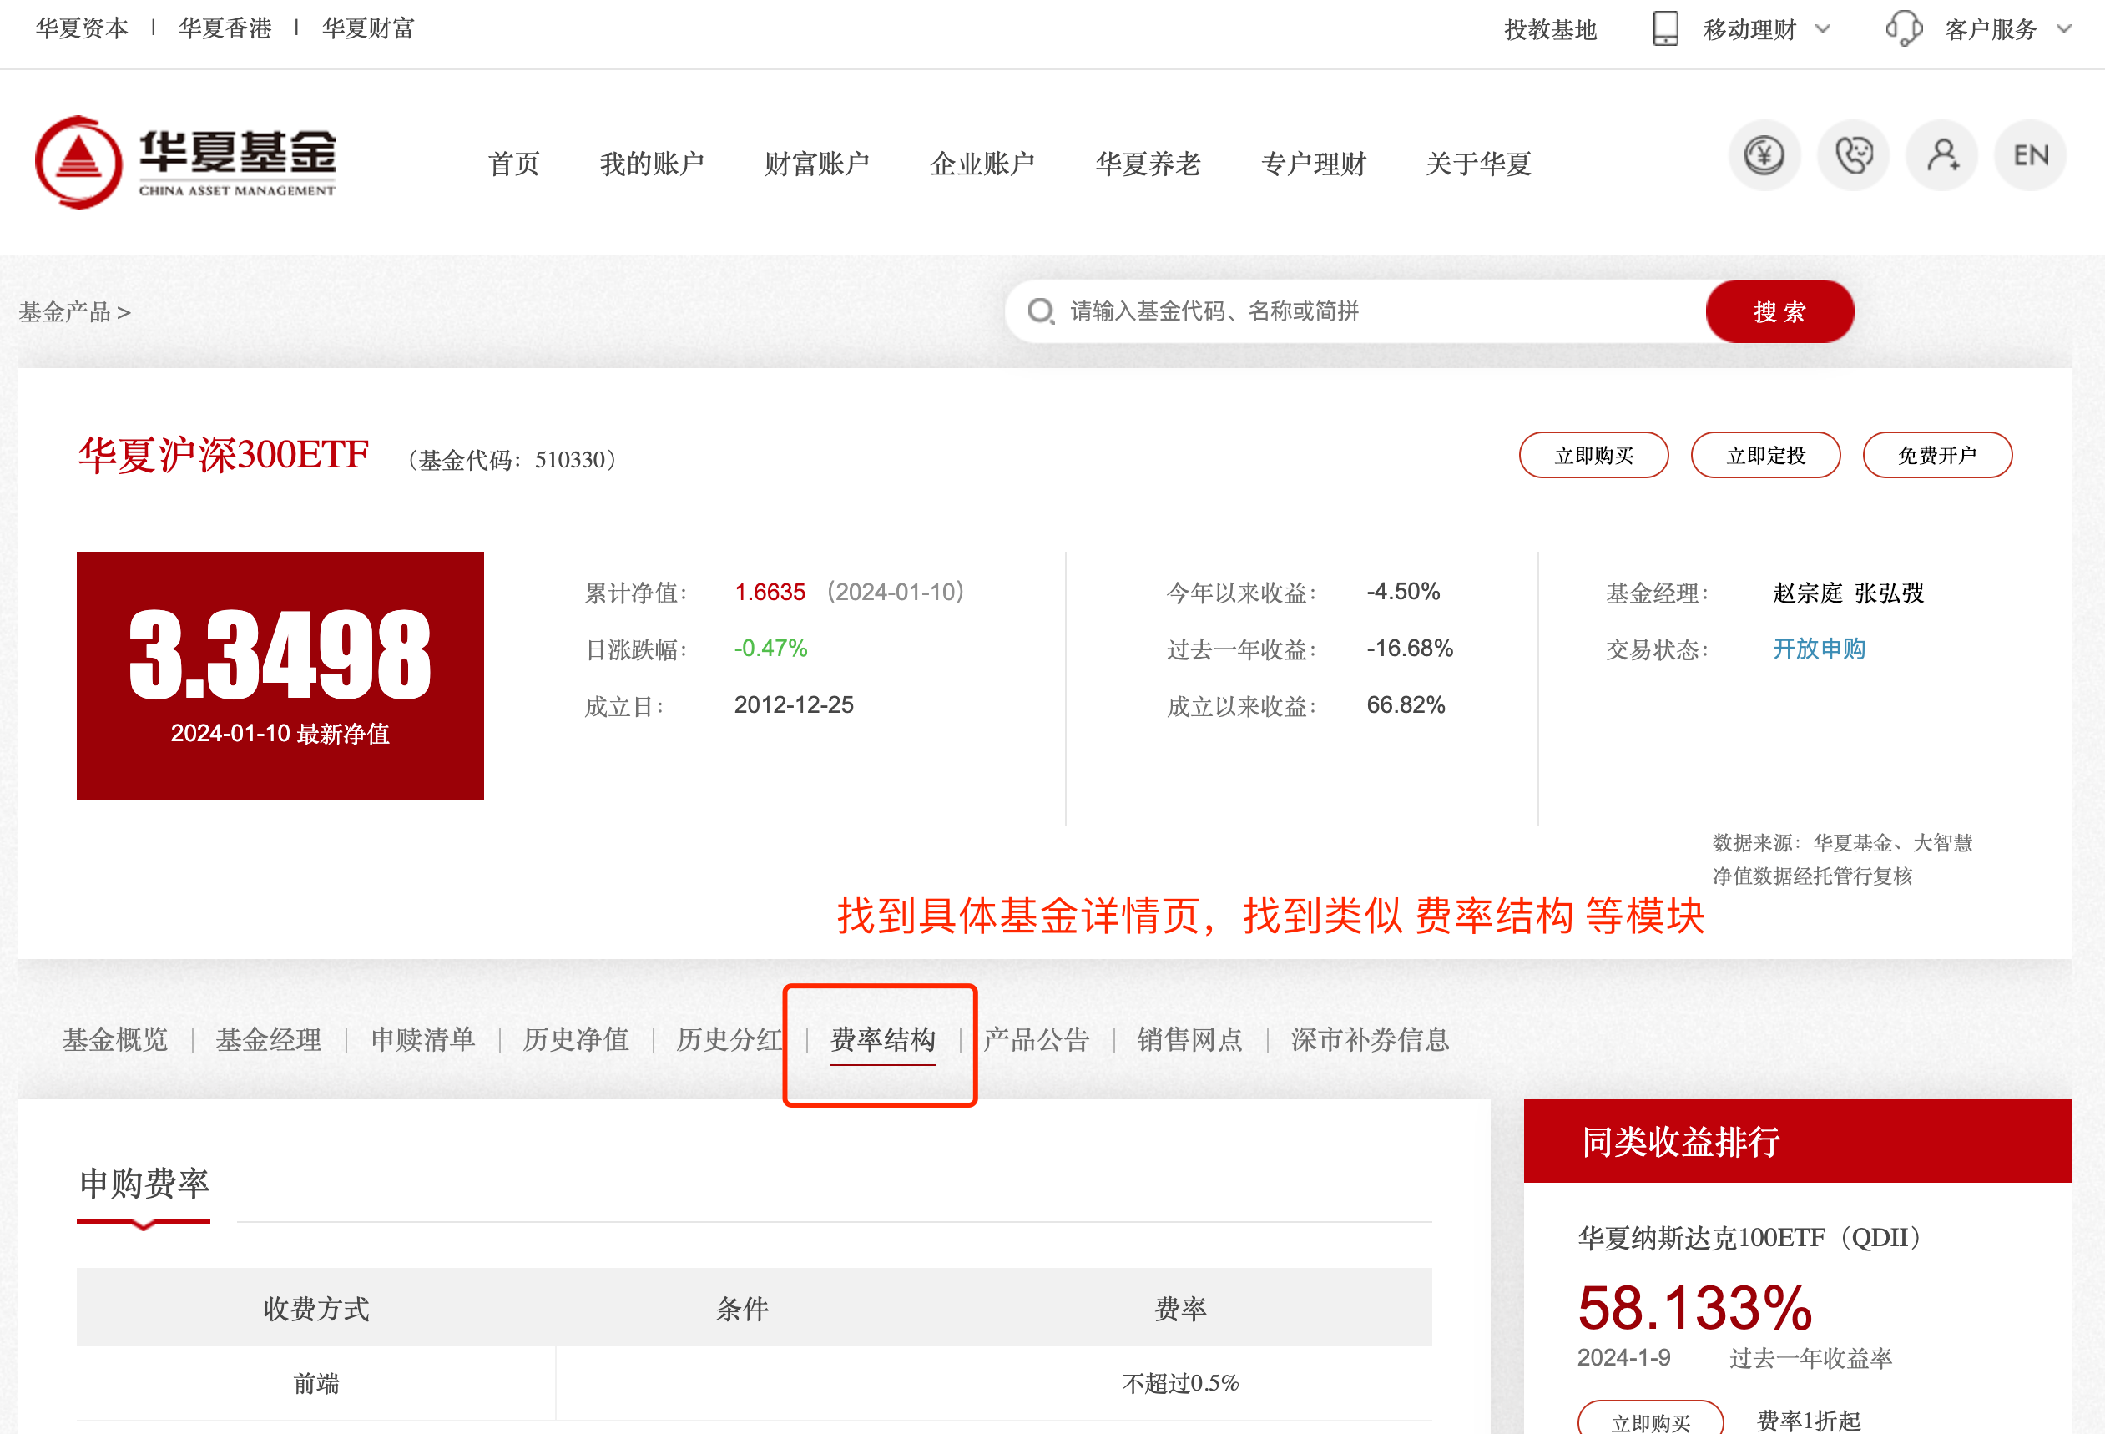2105x1434 pixels.
Task: Click the 2012-12-25 founding date
Action: pyautogui.click(x=794, y=704)
